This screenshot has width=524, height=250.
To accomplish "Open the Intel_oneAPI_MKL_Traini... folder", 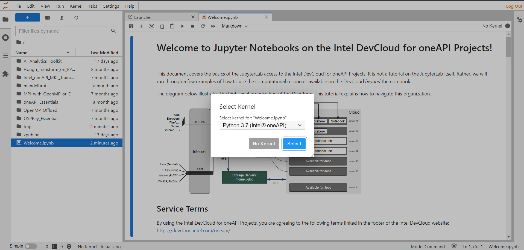I will tap(67, 77).
